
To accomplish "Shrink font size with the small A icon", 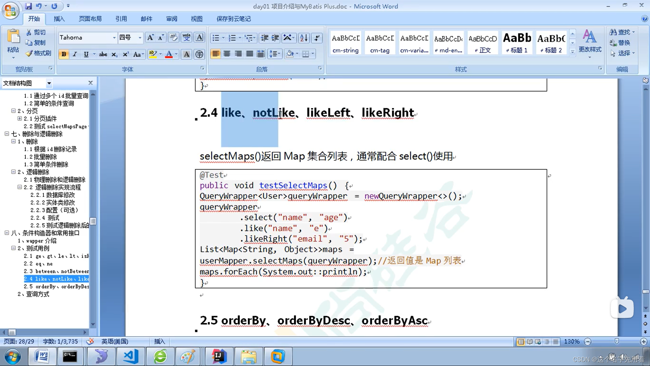I will click(x=161, y=38).
